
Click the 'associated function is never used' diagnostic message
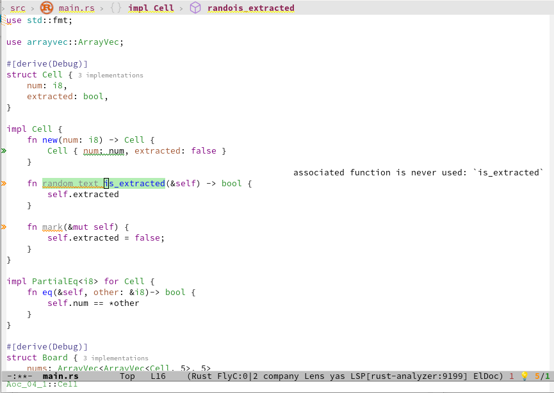pyautogui.click(x=418, y=172)
